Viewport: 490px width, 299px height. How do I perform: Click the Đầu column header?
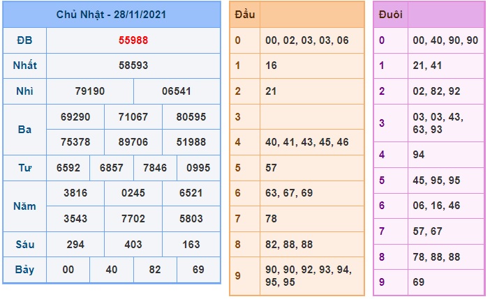click(245, 15)
